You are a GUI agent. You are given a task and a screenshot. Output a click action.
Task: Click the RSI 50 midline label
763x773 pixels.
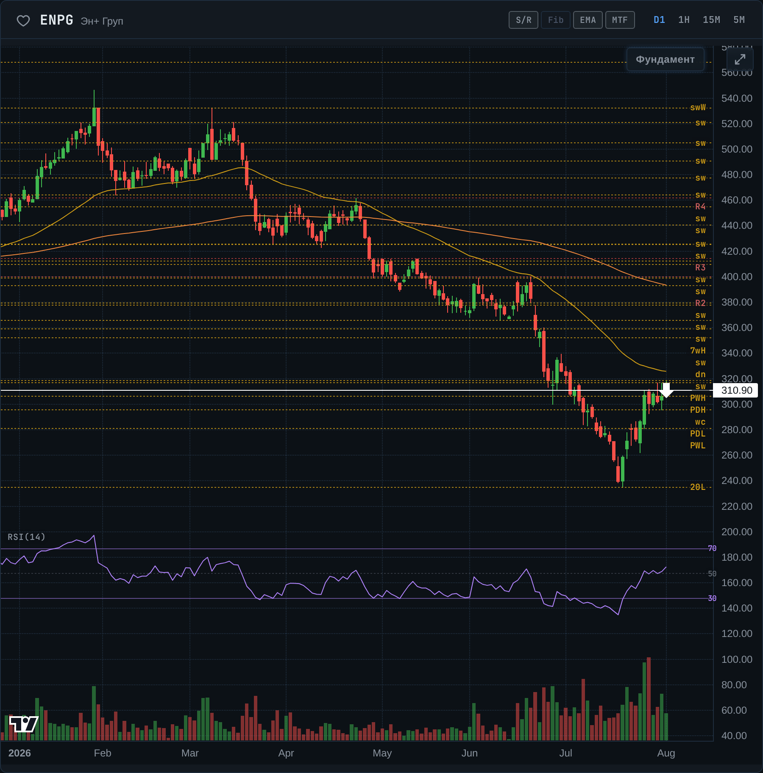coord(712,574)
